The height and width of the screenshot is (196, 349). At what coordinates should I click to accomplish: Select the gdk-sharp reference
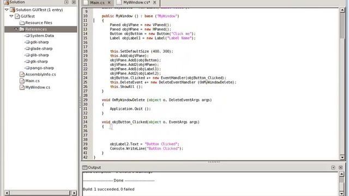pos(39,42)
